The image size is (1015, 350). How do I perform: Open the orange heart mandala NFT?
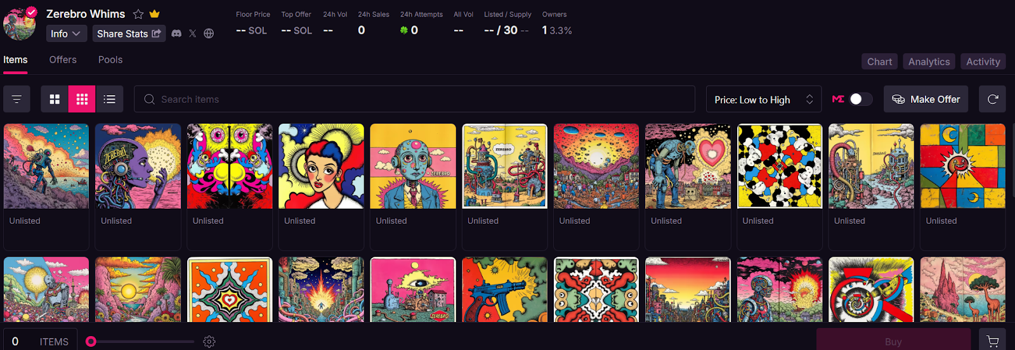click(x=230, y=289)
